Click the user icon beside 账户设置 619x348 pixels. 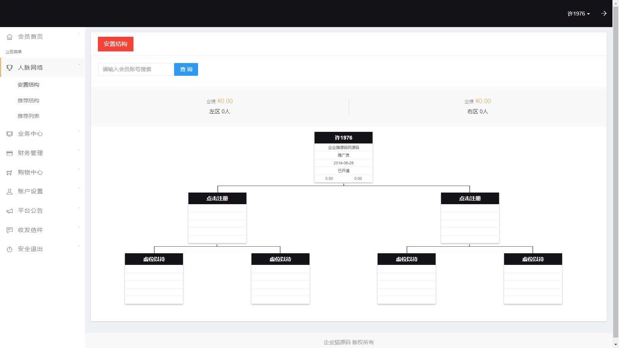coord(10,191)
